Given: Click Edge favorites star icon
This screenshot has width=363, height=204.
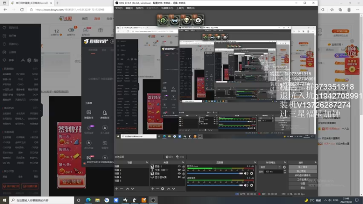Looking at the screenshot, I should (332, 10).
